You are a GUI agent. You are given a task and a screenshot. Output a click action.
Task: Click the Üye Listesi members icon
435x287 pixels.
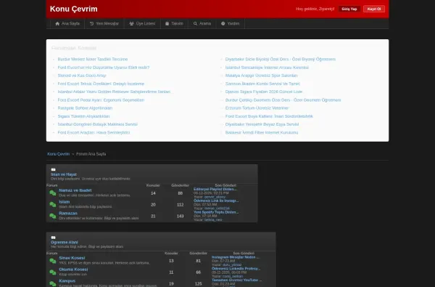coord(131,24)
